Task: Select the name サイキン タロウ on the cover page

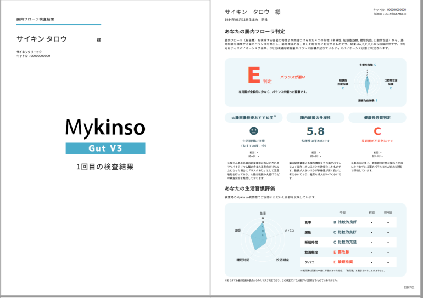Action: point(42,39)
